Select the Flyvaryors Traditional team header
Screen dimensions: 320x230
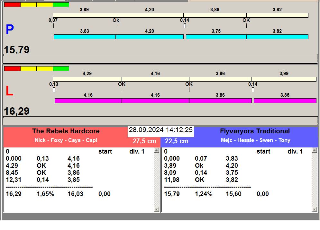tap(255, 131)
